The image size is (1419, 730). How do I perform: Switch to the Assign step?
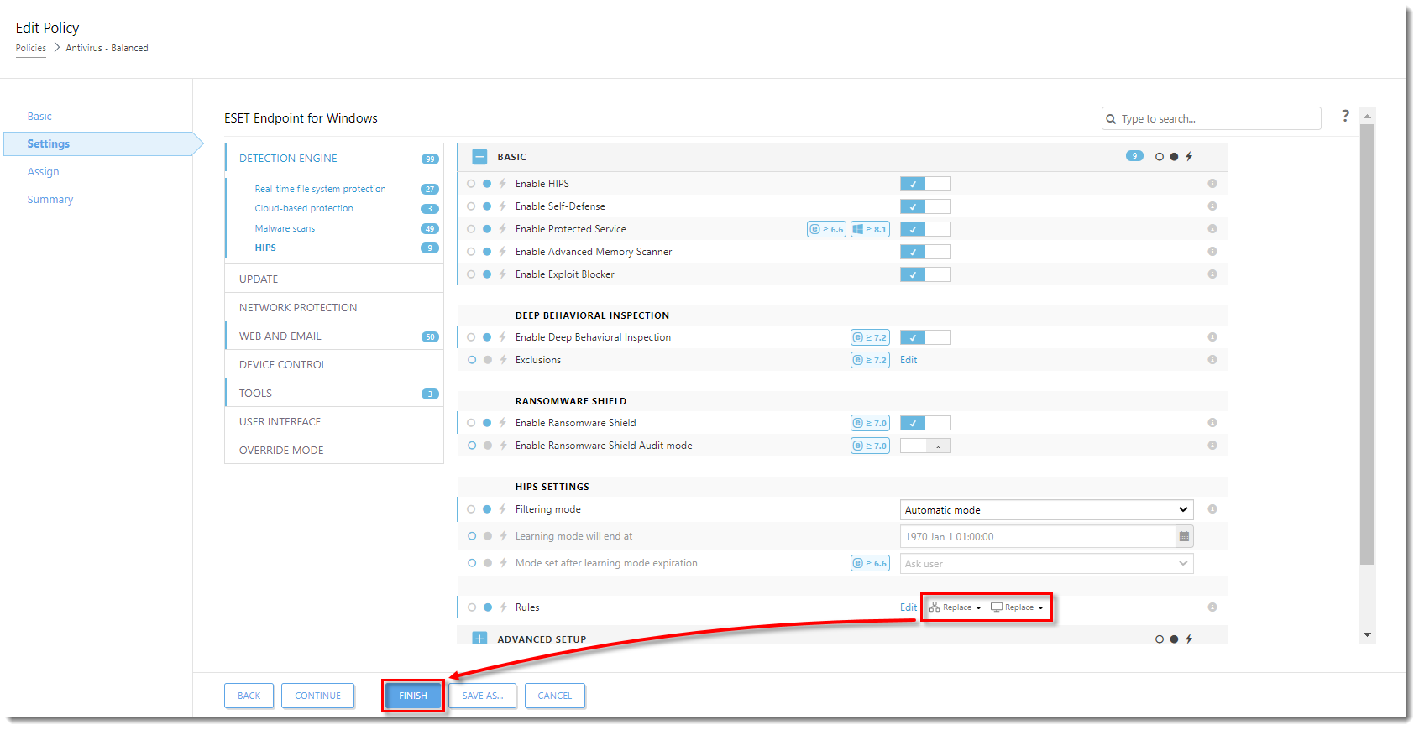click(x=43, y=172)
